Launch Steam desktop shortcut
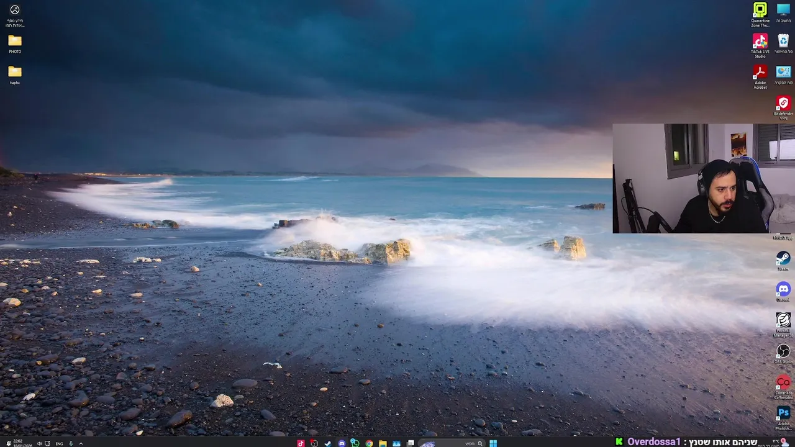The image size is (795, 447). coord(783,261)
